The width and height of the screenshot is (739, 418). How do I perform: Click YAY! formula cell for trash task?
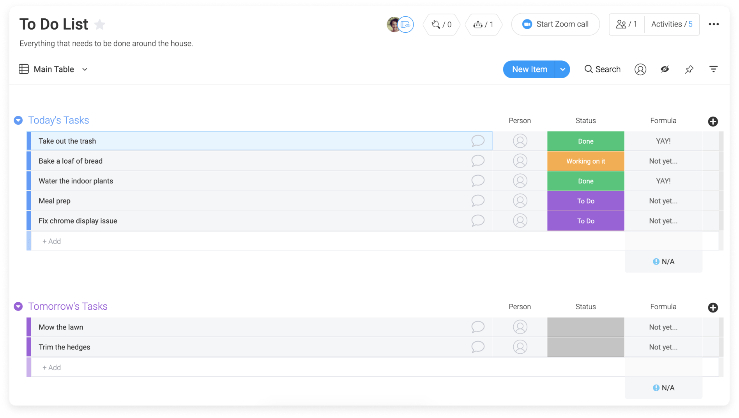pyautogui.click(x=663, y=141)
